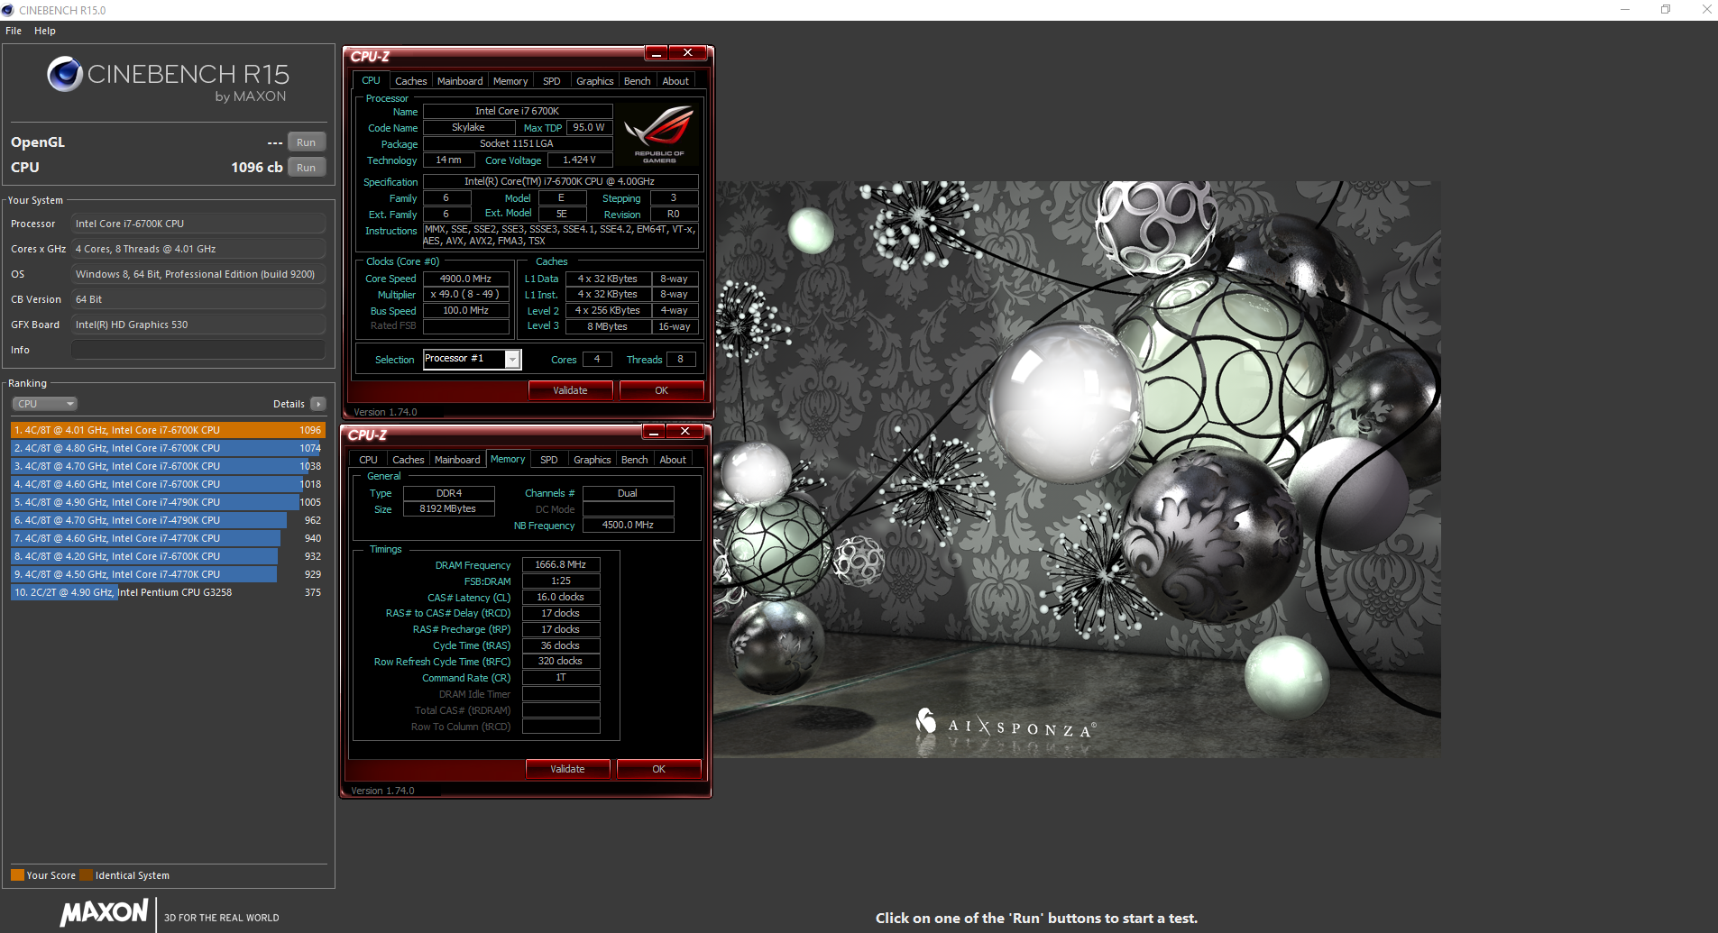The image size is (1718, 933).
Task: Select ranking entry 6 with score 962
Action: pyautogui.click(x=168, y=520)
